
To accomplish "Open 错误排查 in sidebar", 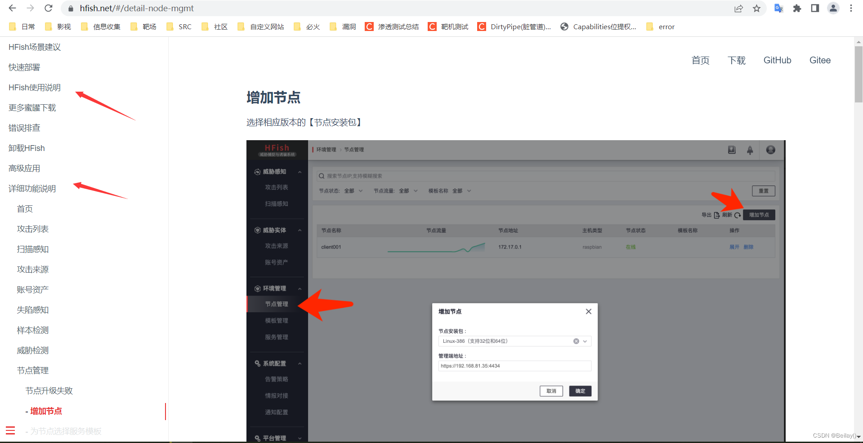I will (24, 128).
